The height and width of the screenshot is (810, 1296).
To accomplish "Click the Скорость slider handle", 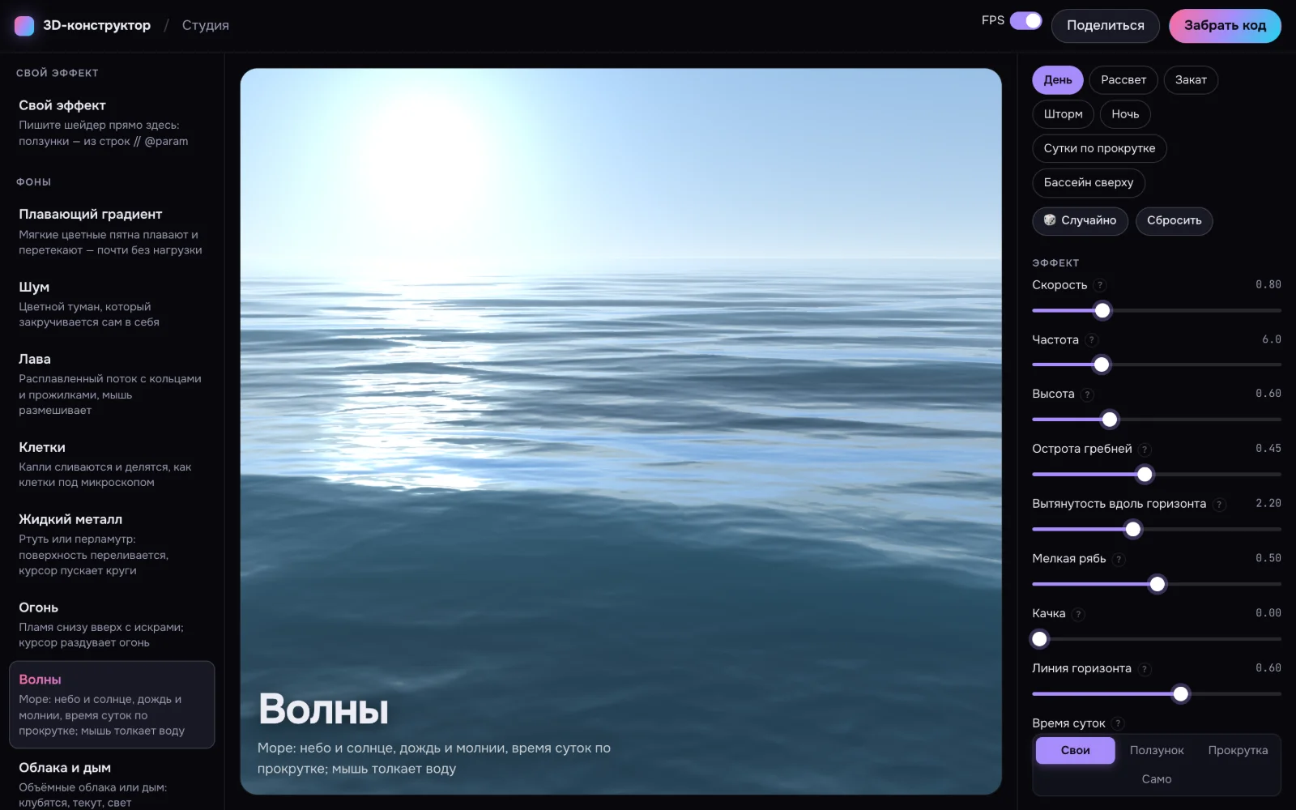I will pyautogui.click(x=1102, y=310).
